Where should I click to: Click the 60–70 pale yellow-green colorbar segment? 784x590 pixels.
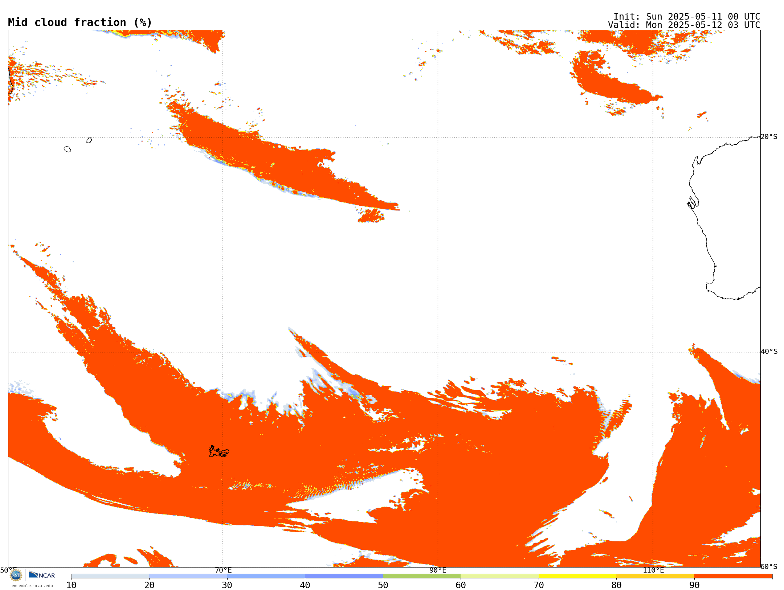[500, 576]
